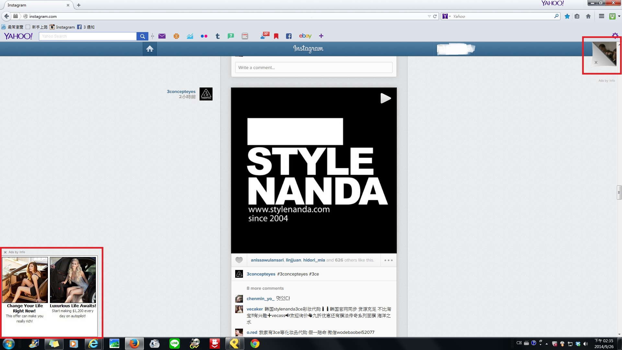Click the YAHOO! logo in the toolbar
This screenshot has width=622, height=350.
(x=18, y=36)
